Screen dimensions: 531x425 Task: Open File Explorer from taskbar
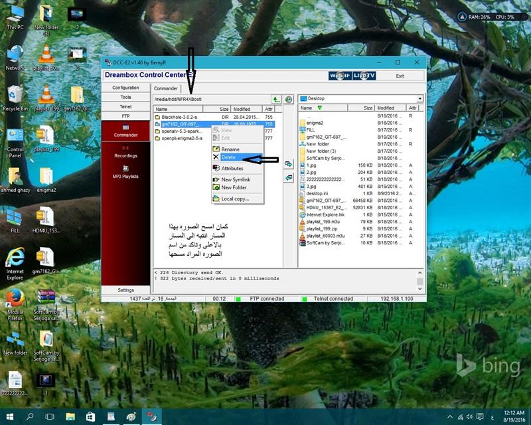[70, 417]
